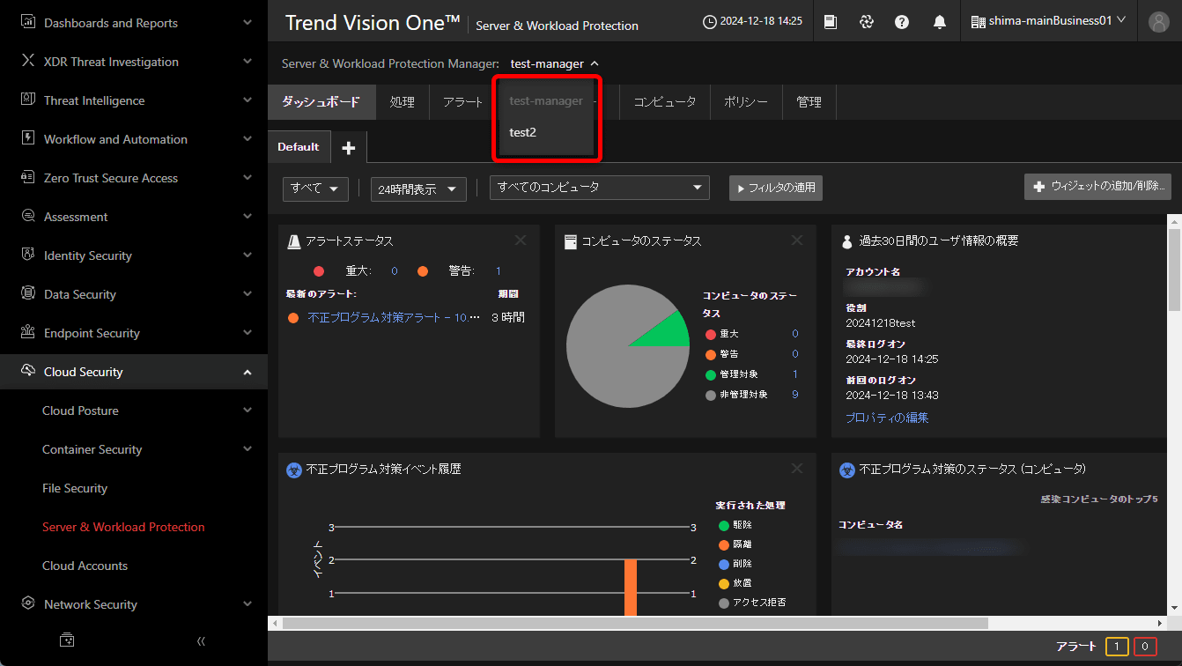This screenshot has height=666, width=1182.
Task: Switch to the アラート tab
Action: tap(463, 102)
